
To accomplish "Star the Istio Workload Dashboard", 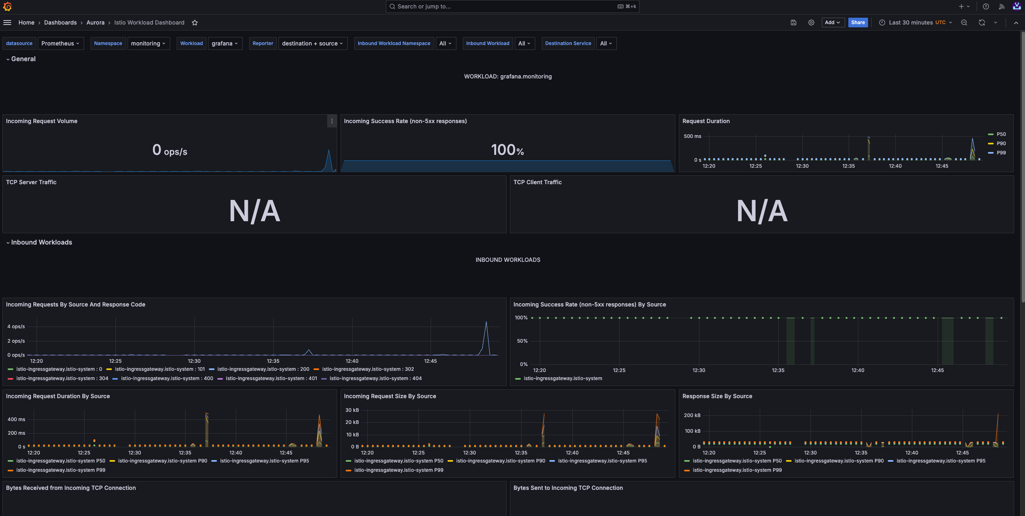I will coord(195,23).
